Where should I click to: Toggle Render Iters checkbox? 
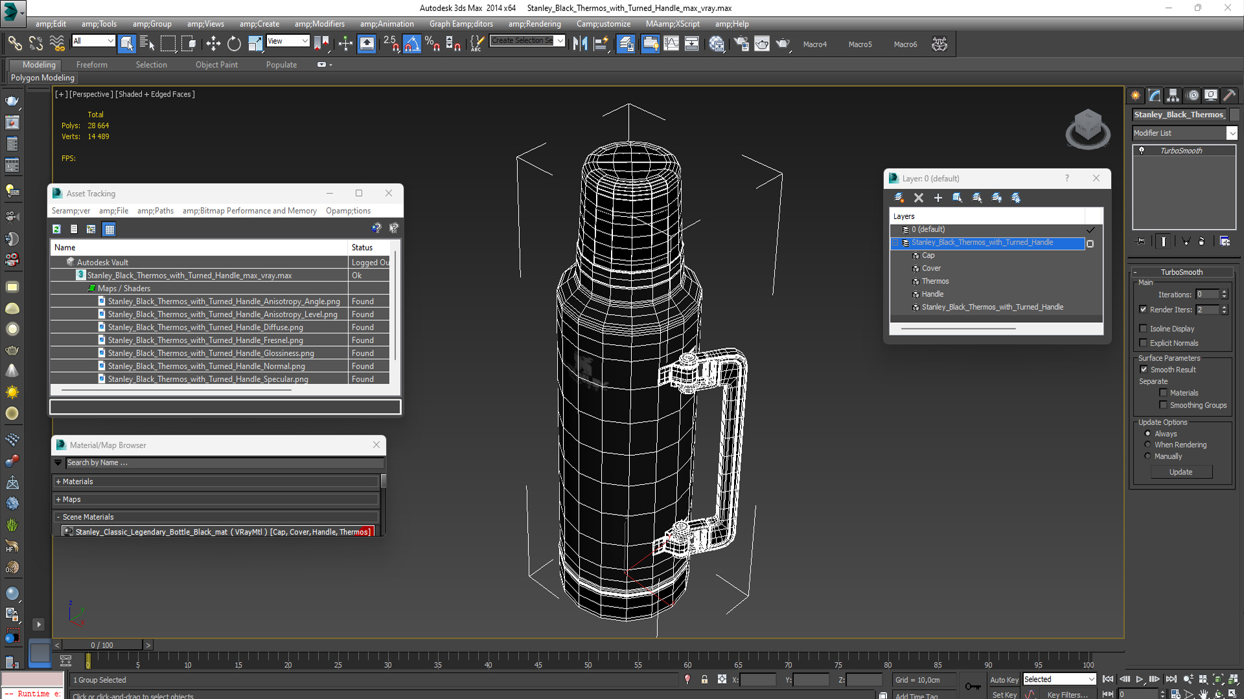click(1144, 309)
